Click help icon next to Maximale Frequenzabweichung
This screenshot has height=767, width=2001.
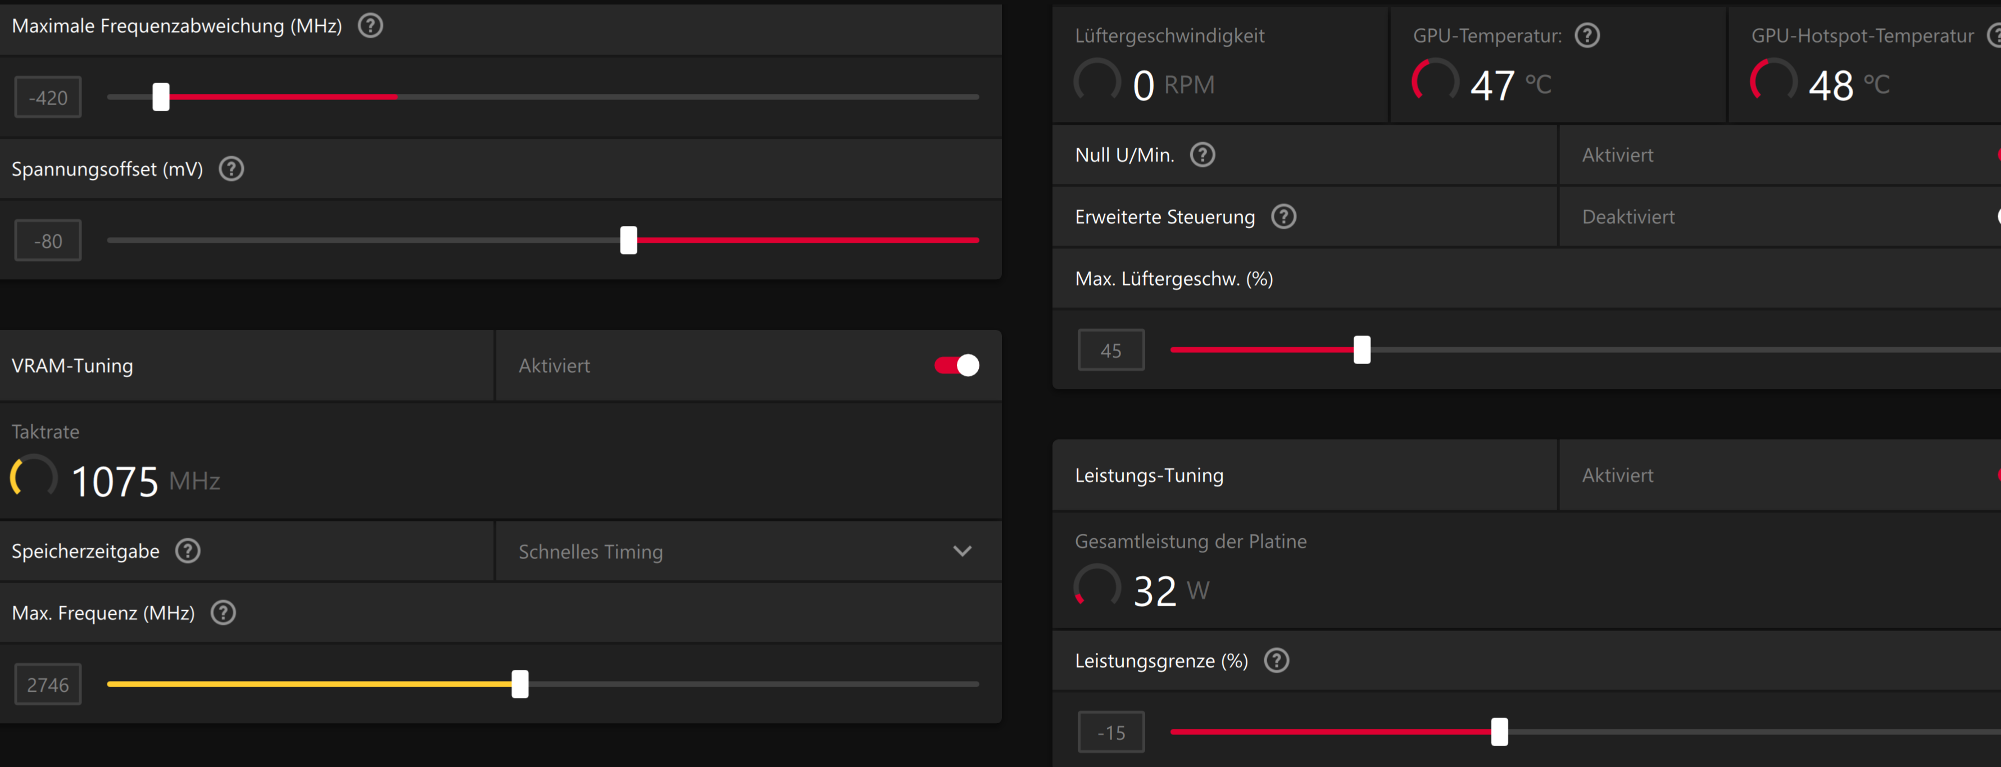pos(370,26)
